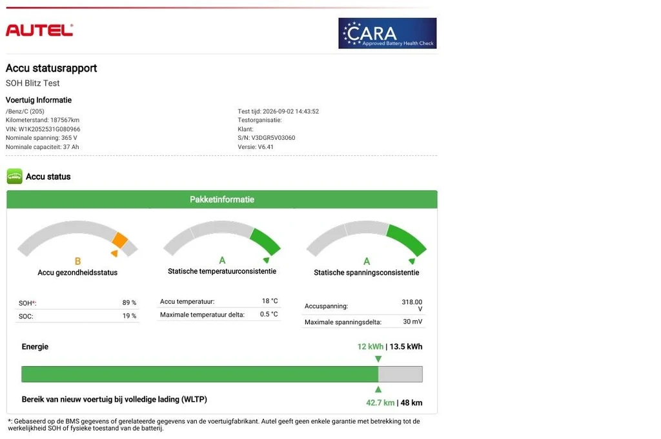Click the Voertuig Informatie heading
The height and width of the screenshot is (439, 661).
tap(38, 100)
